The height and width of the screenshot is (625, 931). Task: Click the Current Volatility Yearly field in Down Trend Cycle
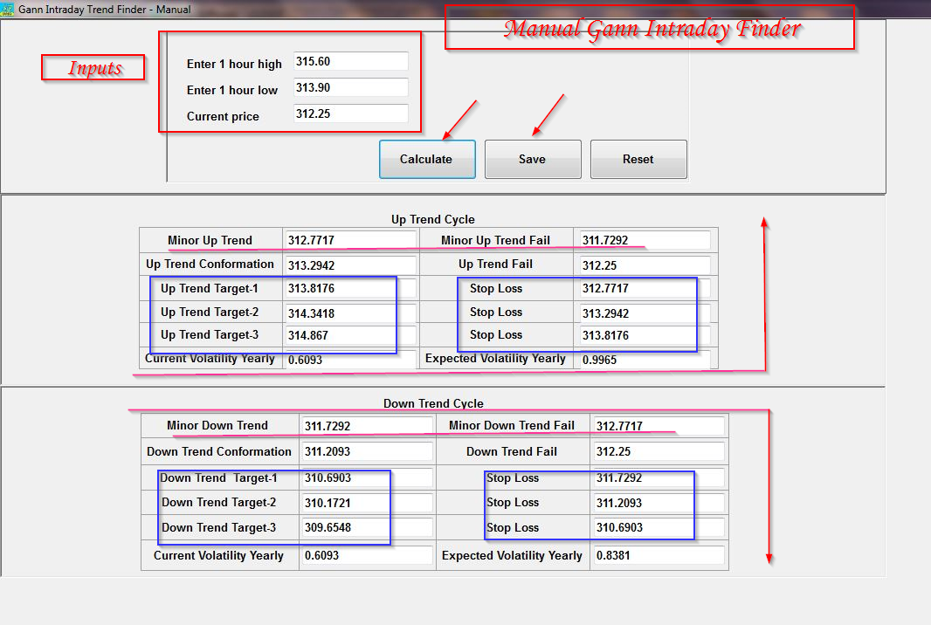pyautogui.click(x=365, y=555)
